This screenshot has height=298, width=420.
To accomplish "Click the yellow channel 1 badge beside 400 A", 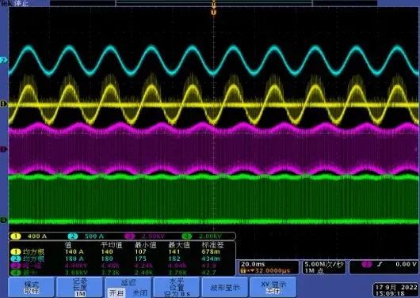I will (16, 236).
